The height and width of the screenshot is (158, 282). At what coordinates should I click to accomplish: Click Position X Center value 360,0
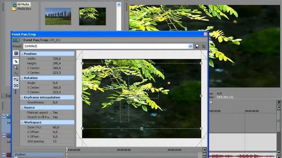click(x=57, y=68)
